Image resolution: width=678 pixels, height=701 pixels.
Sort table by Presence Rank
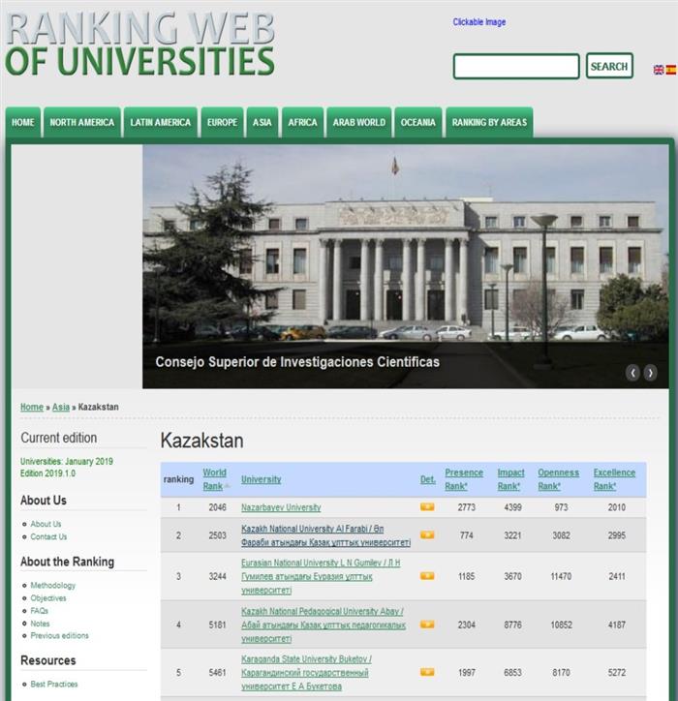click(x=464, y=479)
